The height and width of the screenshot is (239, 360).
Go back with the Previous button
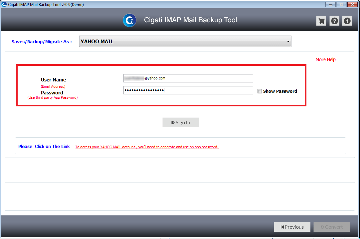pyautogui.click(x=292, y=227)
